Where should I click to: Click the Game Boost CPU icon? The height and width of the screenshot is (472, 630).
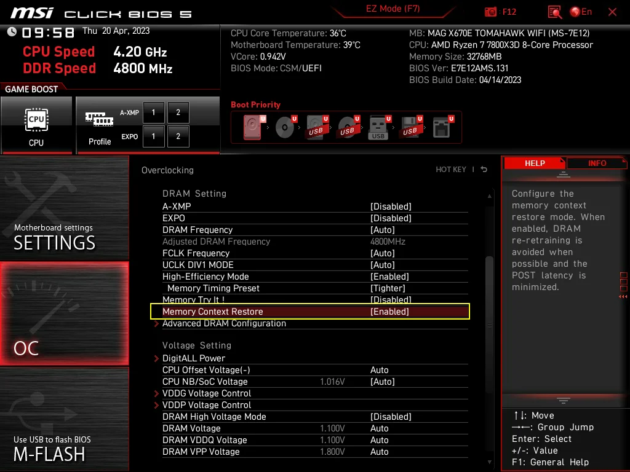click(36, 124)
